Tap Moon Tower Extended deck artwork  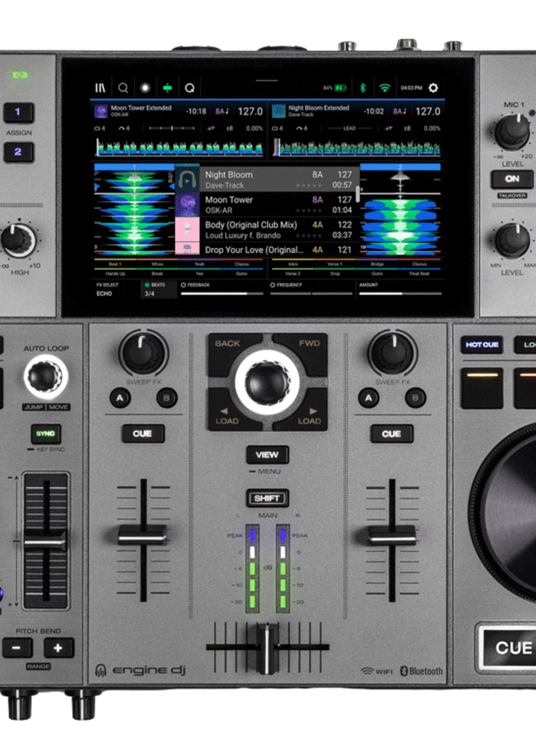(x=101, y=111)
